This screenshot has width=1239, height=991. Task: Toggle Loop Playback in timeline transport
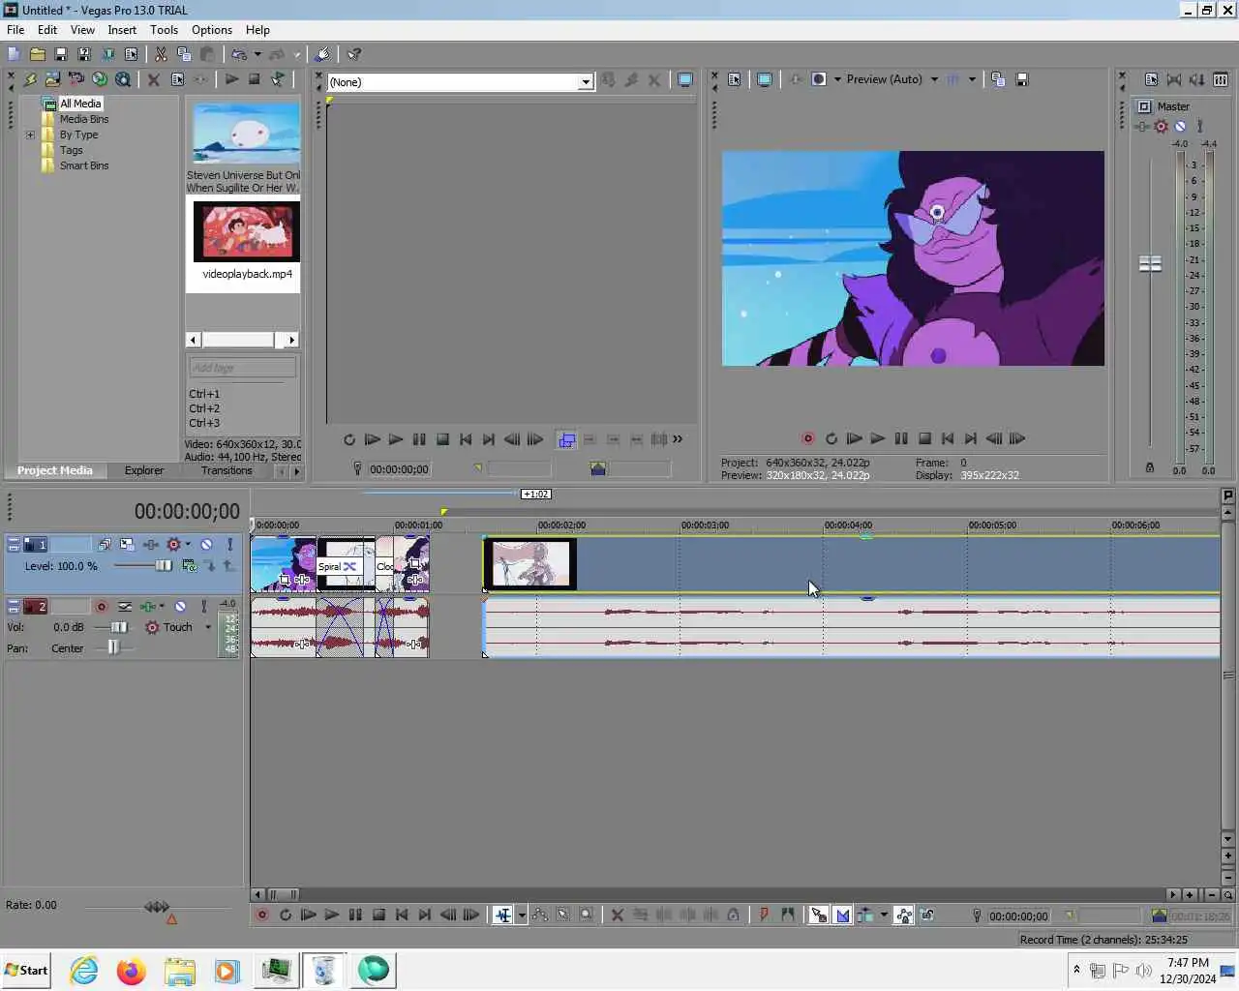pos(286,915)
